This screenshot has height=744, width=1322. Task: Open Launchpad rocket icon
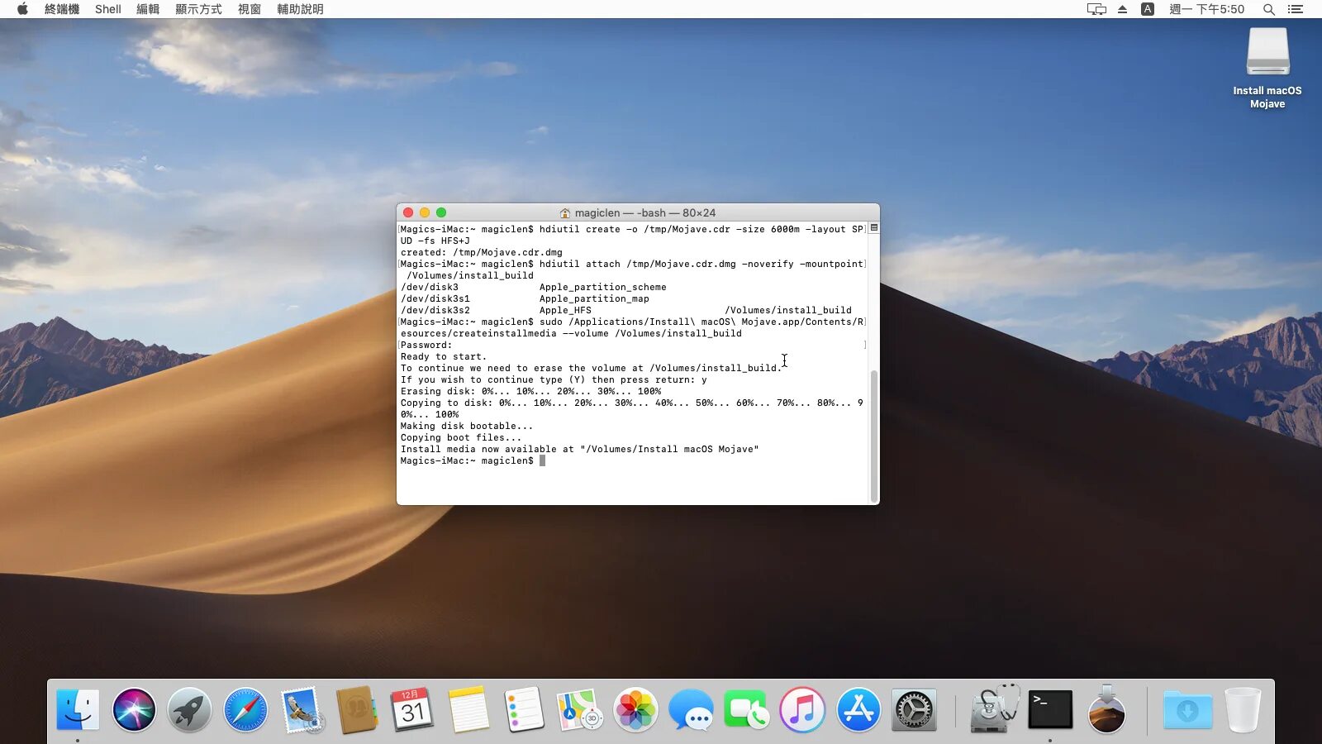point(189,709)
